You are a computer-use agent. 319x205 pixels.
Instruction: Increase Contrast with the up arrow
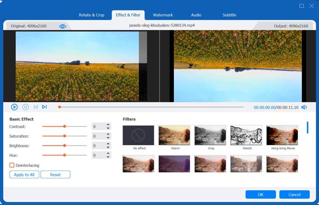tap(108, 125)
